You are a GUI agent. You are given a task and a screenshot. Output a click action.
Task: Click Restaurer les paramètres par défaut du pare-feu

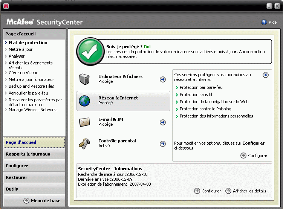tap(35, 102)
